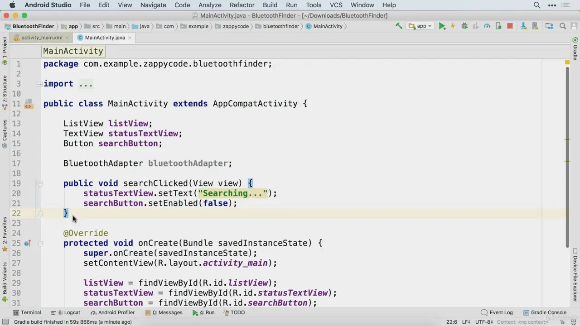
Task: Open the Refactor menu
Action: tap(242, 5)
